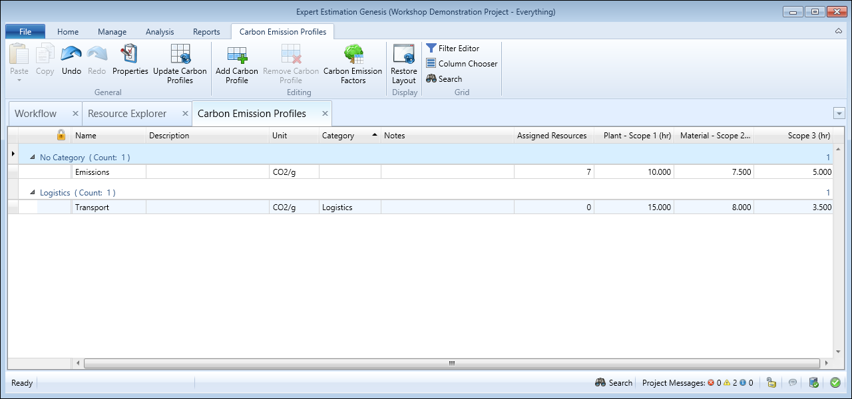The image size is (852, 399).
Task: Restore the grid layout
Action: coord(403,55)
